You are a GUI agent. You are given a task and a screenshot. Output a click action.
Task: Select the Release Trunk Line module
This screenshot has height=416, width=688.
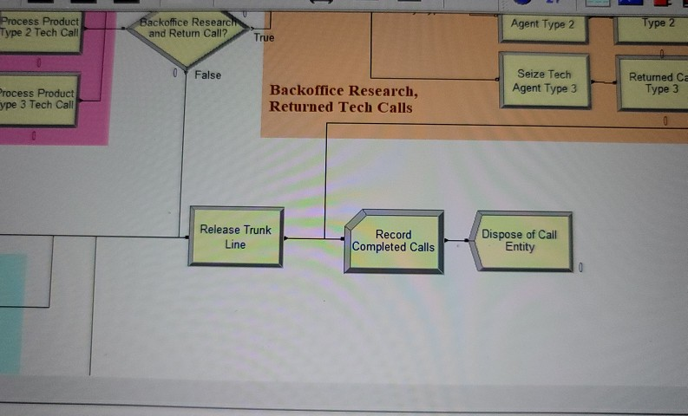point(236,237)
